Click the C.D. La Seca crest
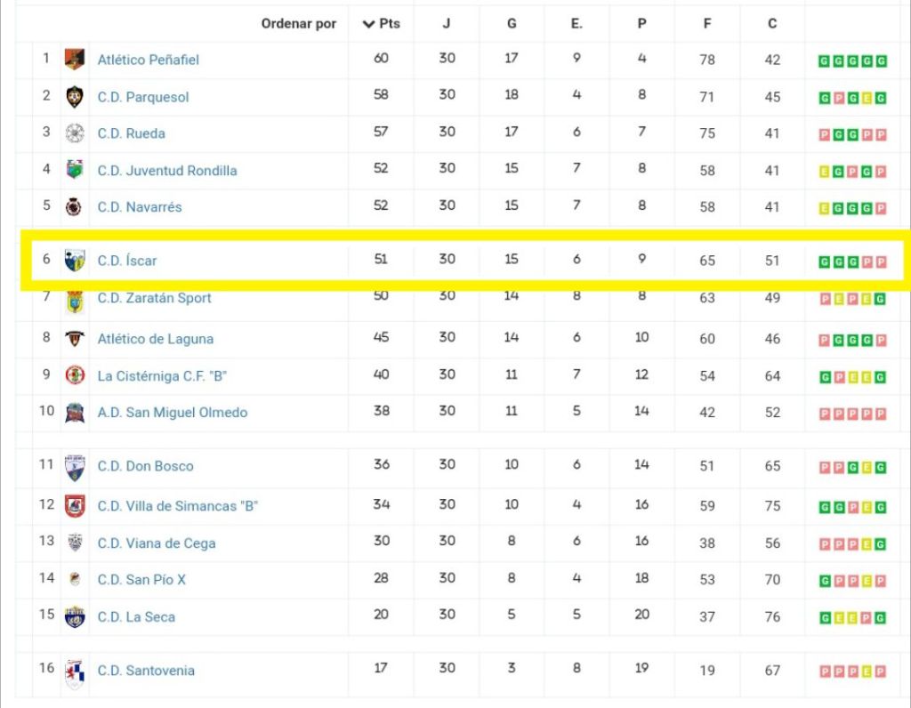911x708 pixels. (75, 616)
